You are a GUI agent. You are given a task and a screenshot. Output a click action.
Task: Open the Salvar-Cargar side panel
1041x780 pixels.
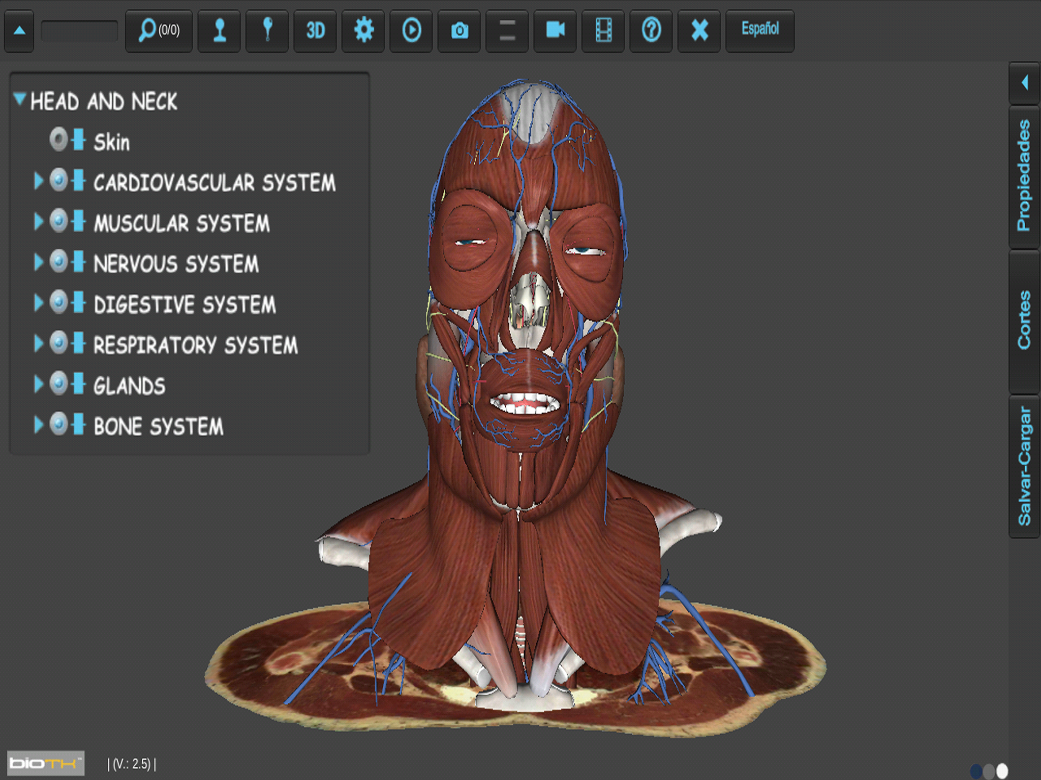(x=1024, y=466)
